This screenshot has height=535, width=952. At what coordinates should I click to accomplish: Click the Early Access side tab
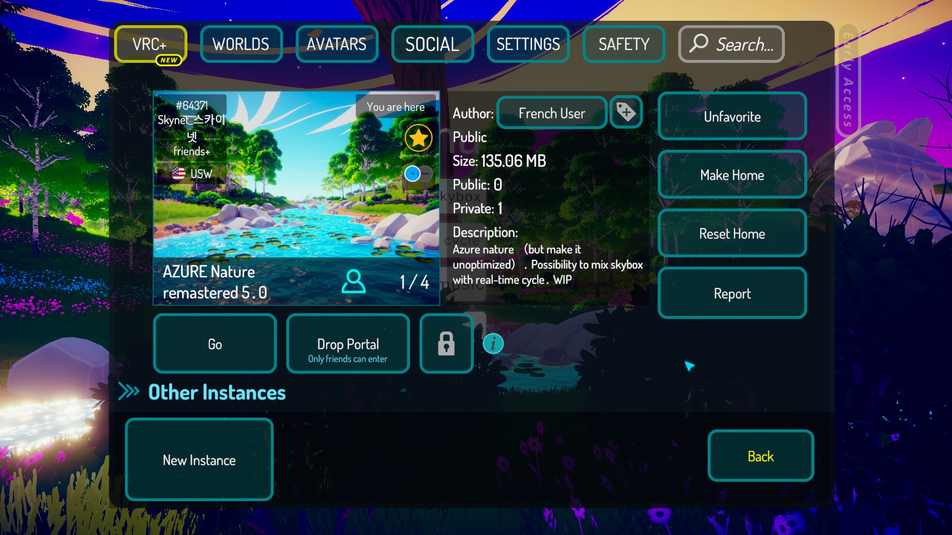[x=848, y=80]
